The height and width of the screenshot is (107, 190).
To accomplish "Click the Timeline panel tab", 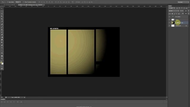I will point(3,99).
